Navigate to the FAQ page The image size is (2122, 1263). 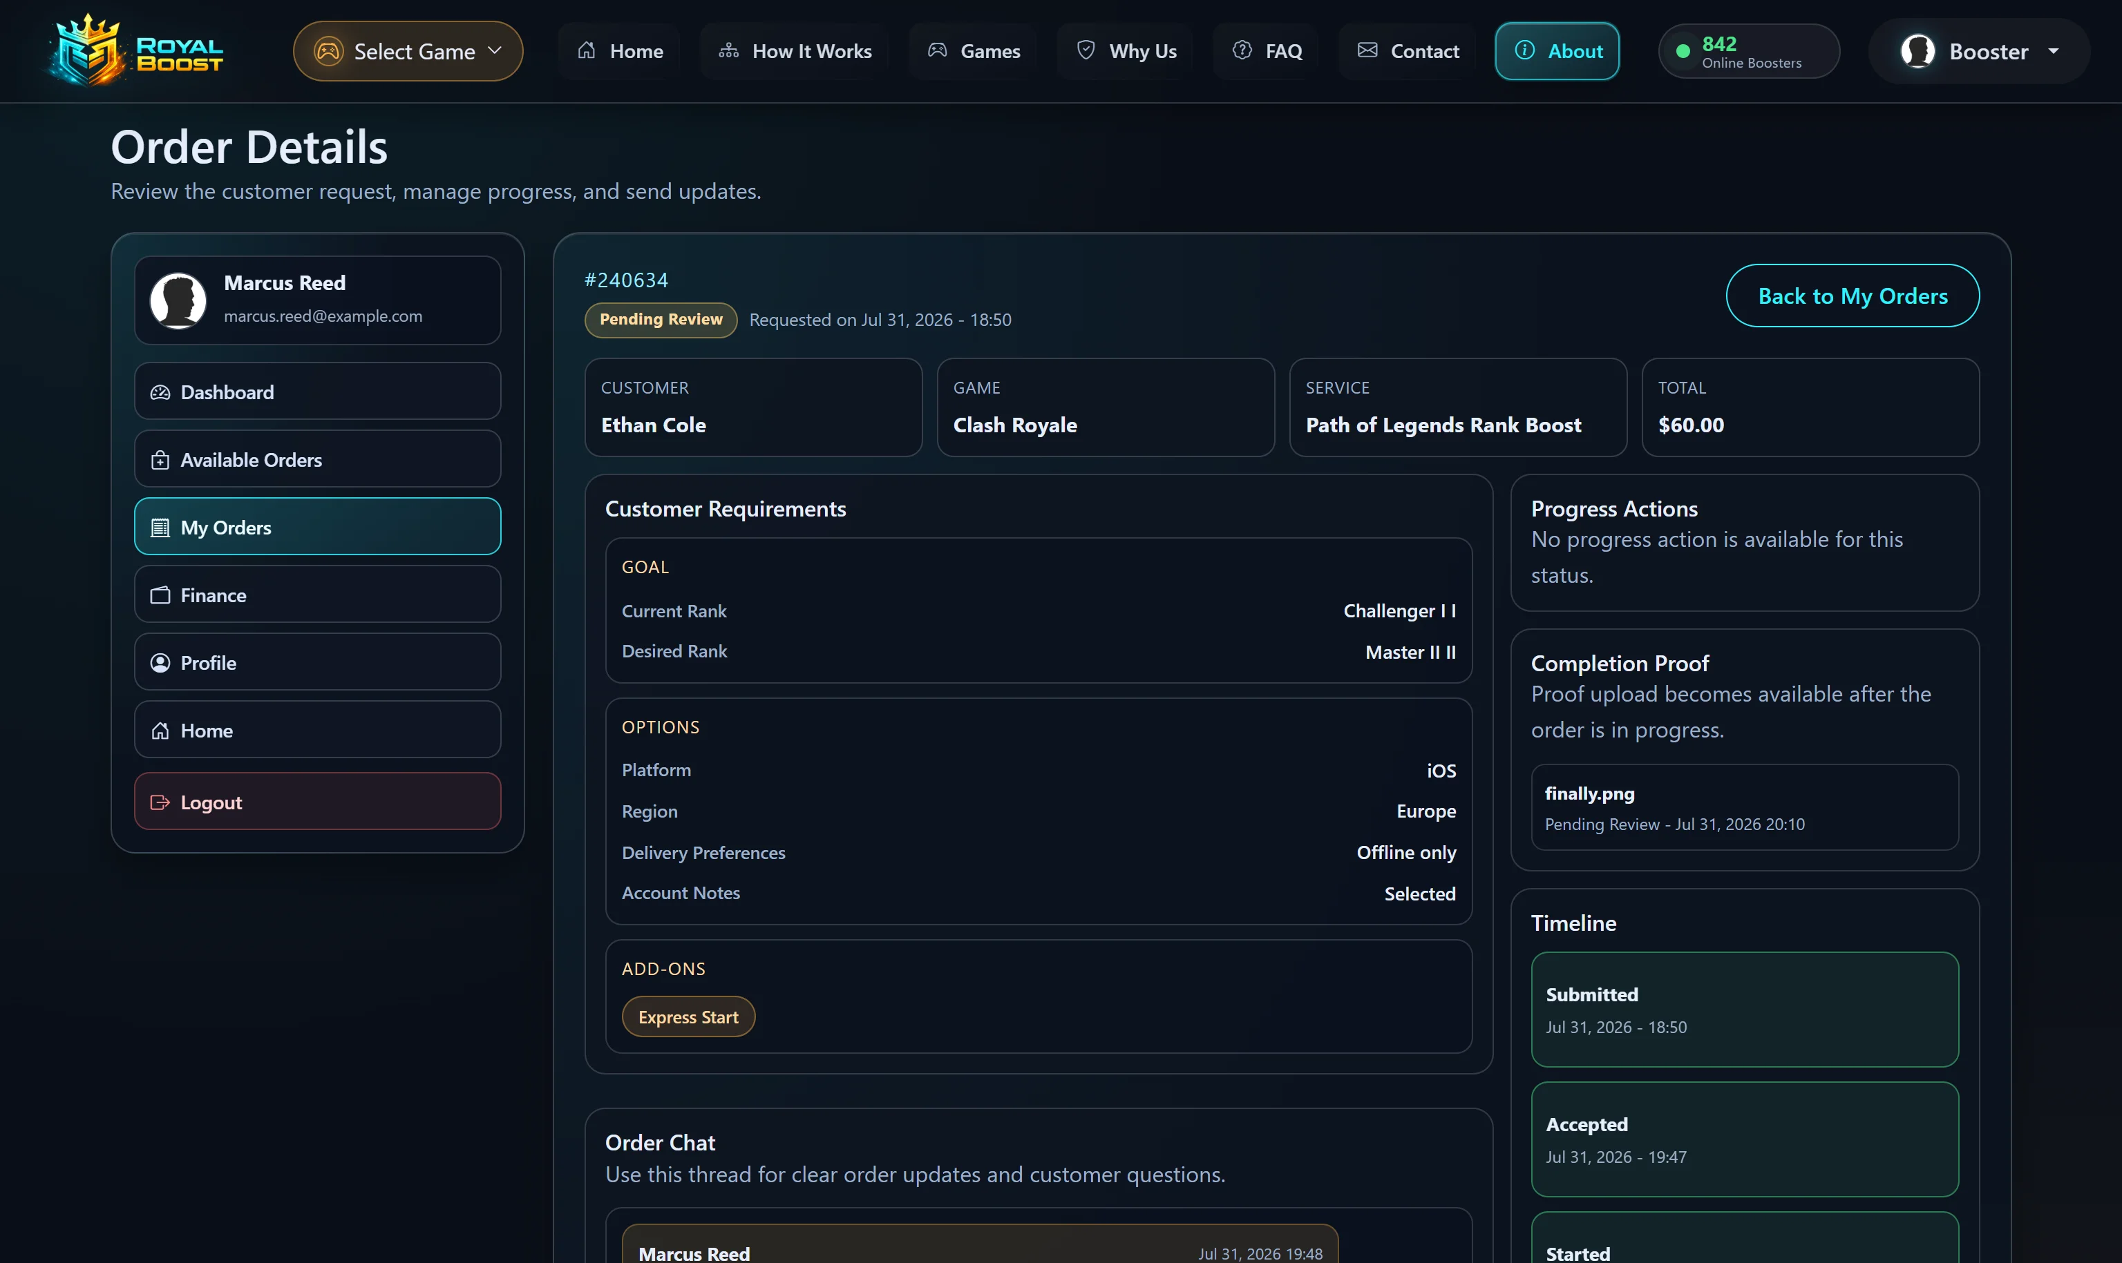coord(1266,51)
